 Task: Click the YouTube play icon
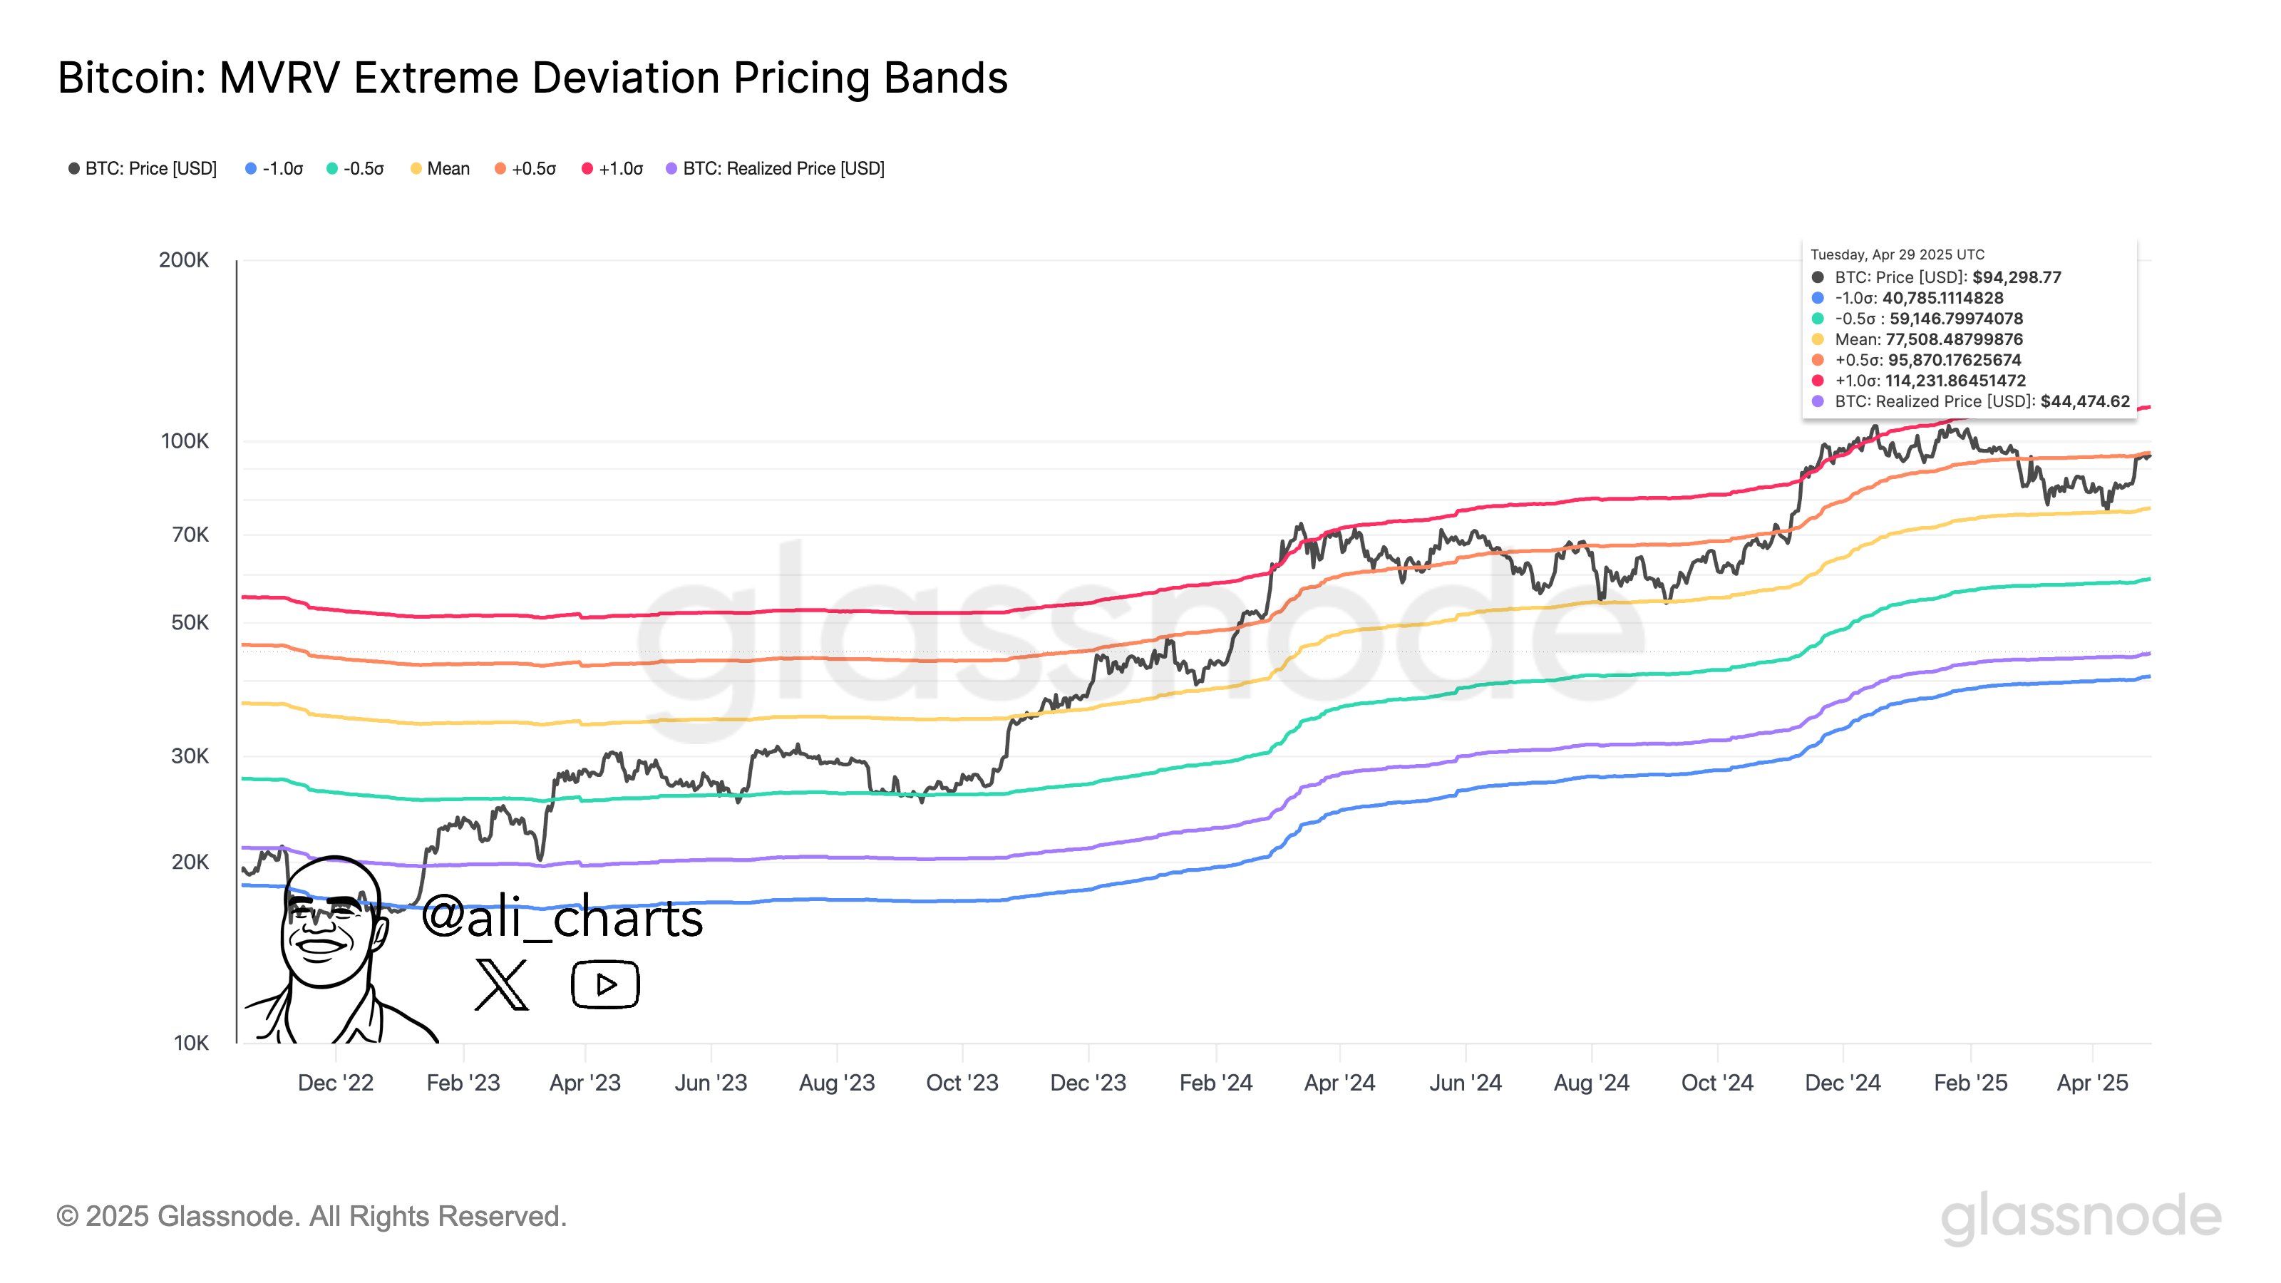[604, 984]
